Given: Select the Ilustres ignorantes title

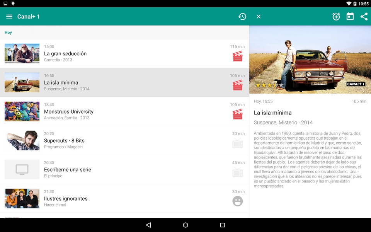Looking at the screenshot, I should (66, 199).
